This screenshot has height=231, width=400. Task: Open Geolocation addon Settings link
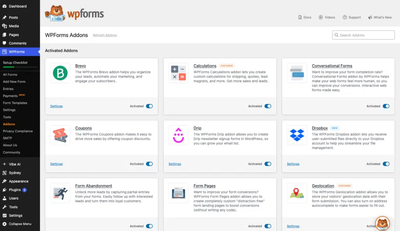pos(293,226)
